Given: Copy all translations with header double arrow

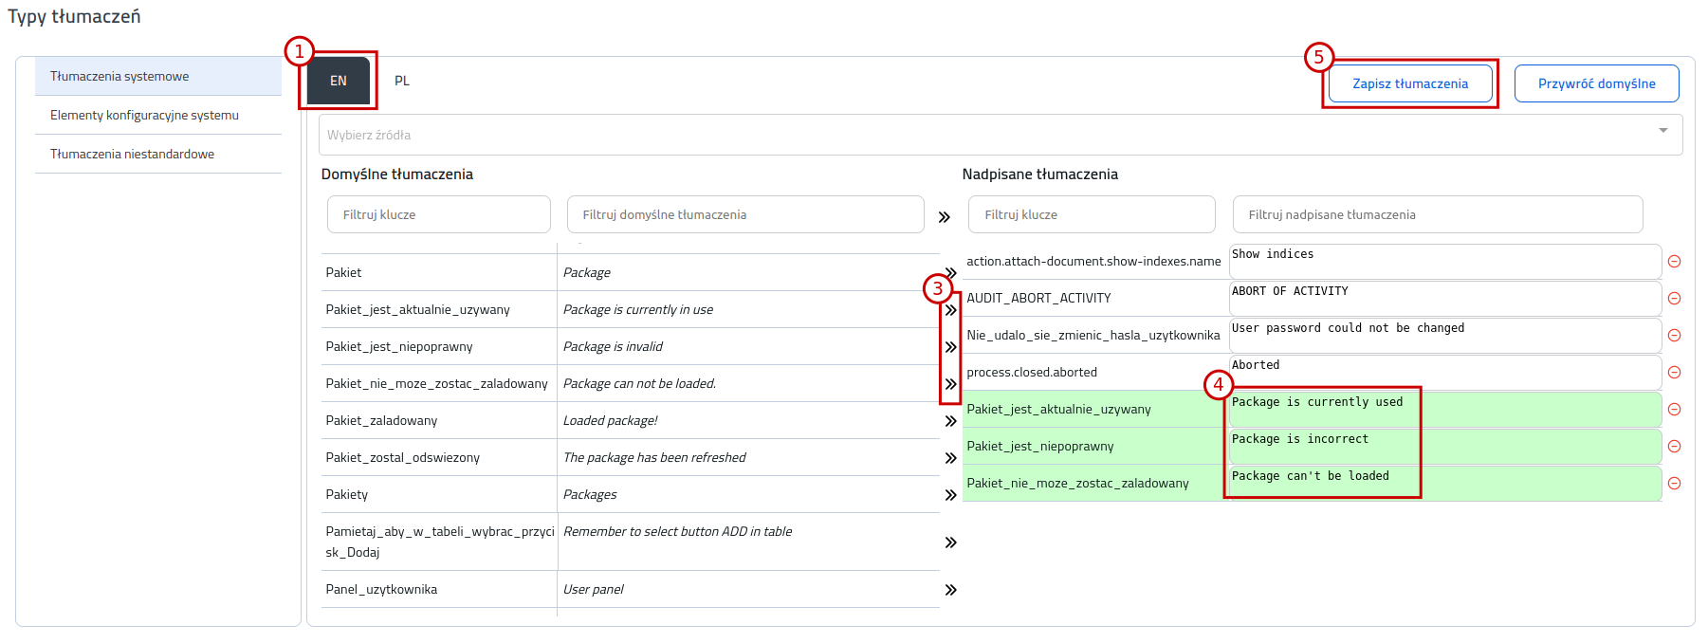Looking at the screenshot, I should point(944,217).
